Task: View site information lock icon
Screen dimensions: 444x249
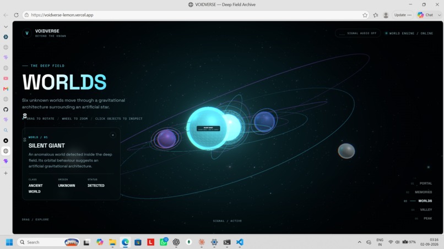Action: 26,15
